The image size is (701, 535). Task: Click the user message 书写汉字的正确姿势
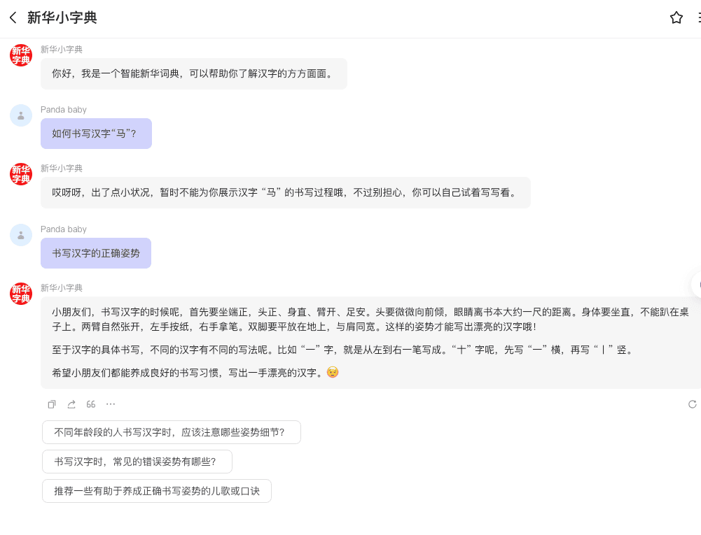tap(96, 253)
